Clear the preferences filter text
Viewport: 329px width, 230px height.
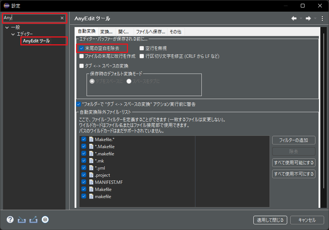(x=62, y=18)
